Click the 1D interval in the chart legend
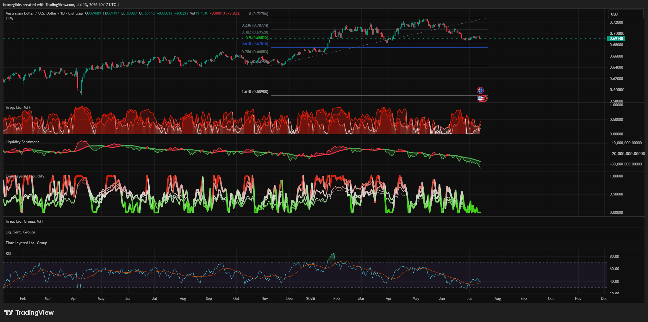648x322 pixels. click(62, 13)
